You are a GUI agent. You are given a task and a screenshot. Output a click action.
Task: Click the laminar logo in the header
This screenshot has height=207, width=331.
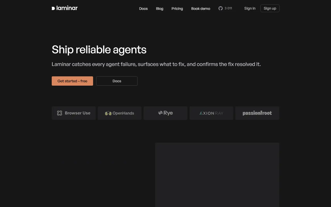(65, 8)
